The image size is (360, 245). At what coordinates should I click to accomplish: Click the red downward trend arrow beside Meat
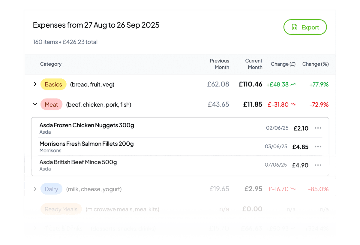(x=293, y=104)
